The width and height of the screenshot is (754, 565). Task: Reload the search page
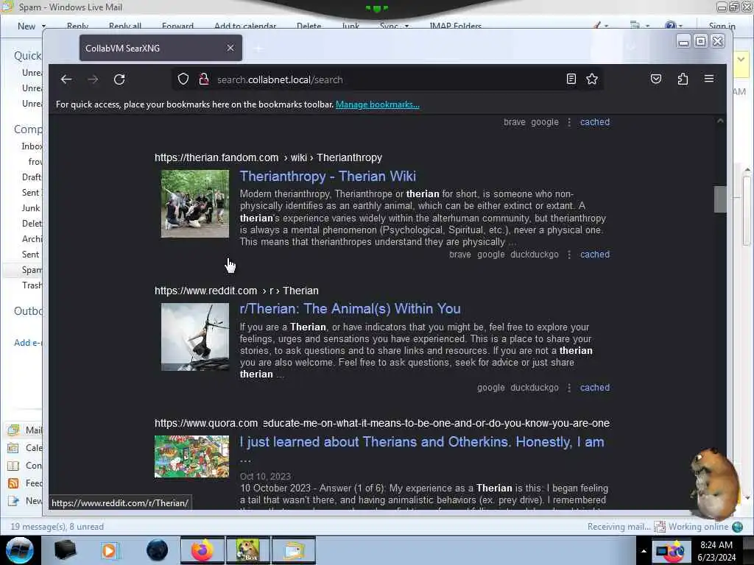tap(119, 79)
